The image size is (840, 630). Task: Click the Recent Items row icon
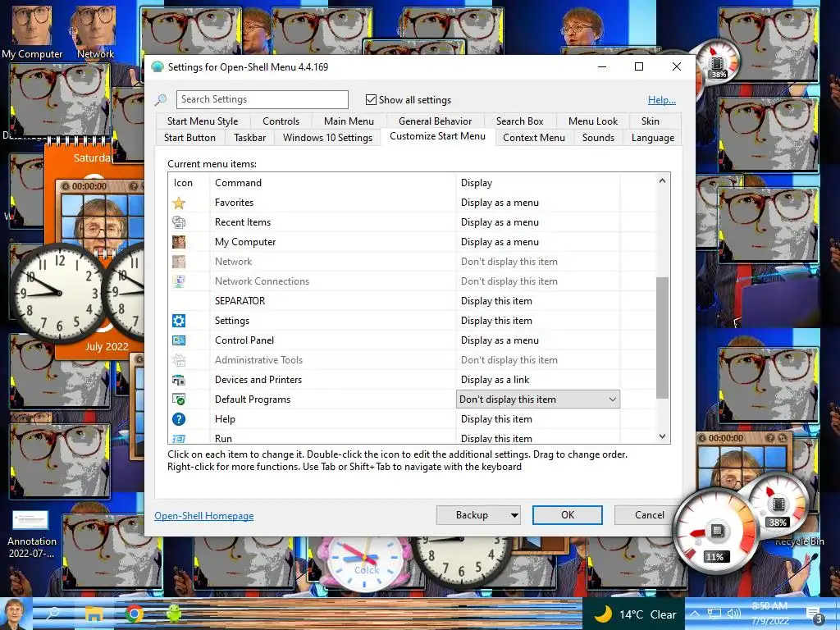[x=178, y=222]
